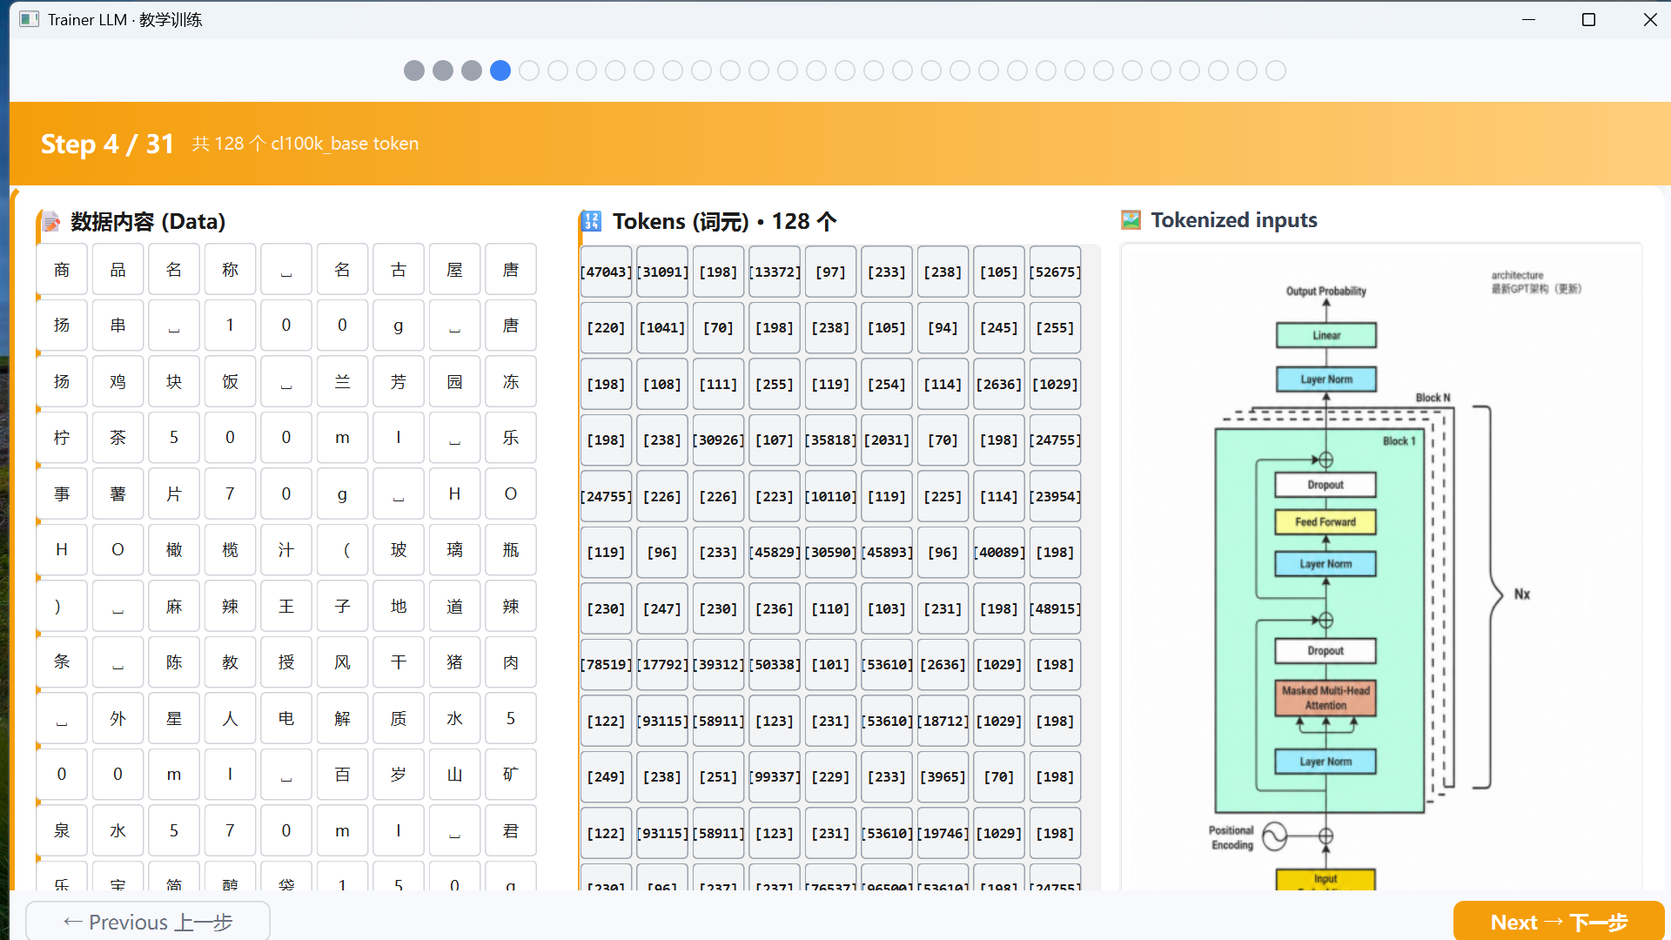Click the 璃 character cell
Image resolution: width=1671 pixels, height=940 pixels.
pyautogui.click(x=454, y=550)
